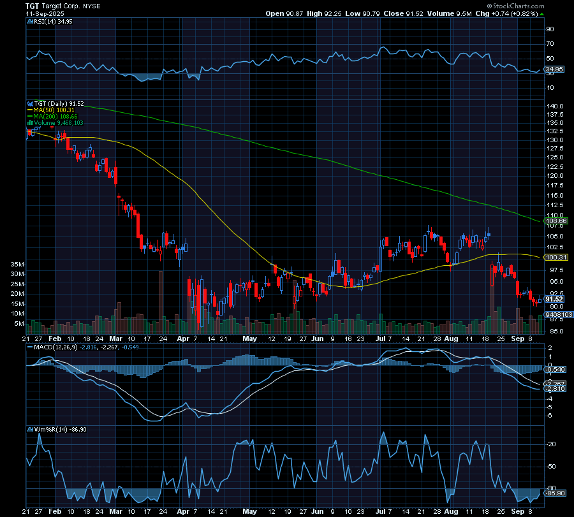The image size is (574, 517).
Task: Click the TGT (Daily) candlestick legend icon
Action: click(29, 103)
